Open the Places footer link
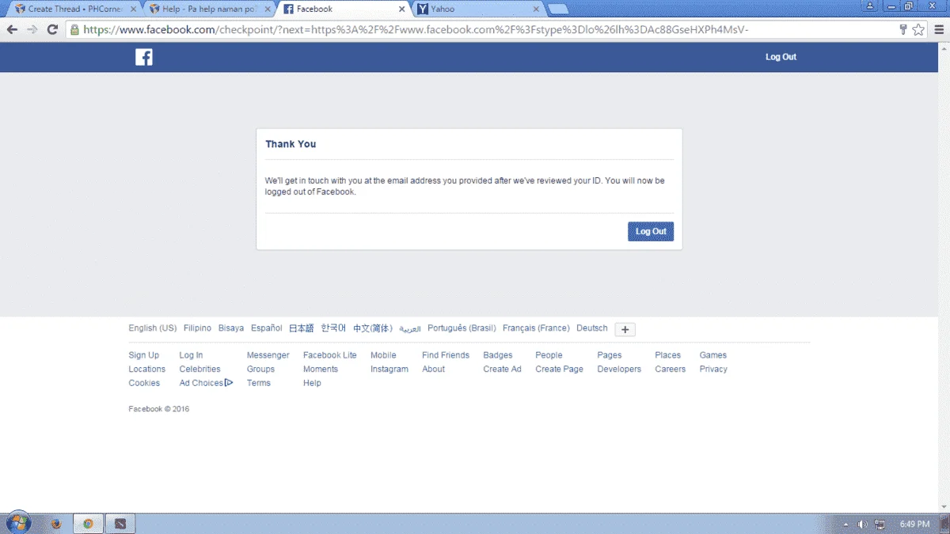The width and height of the screenshot is (950, 534). (x=668, y=355)
